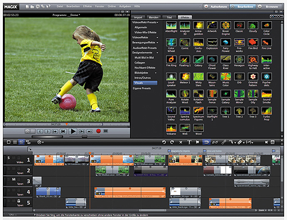Image resolution: width=287 pixels, height=220 pixels.
Task: Select Eigene Presets in the effects list
Action: [142, 88]
